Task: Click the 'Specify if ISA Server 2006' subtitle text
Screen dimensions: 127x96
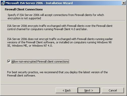Action: [24, 15]
